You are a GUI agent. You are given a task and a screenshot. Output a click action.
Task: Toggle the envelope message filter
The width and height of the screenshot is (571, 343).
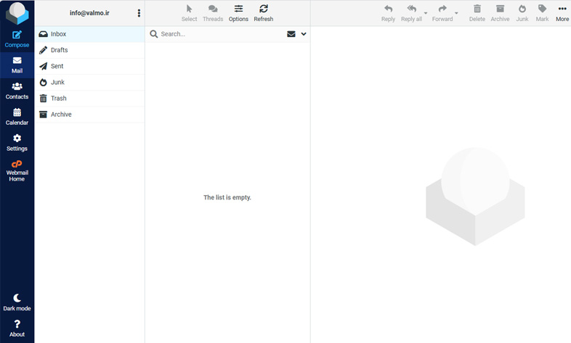pos(291,34)
